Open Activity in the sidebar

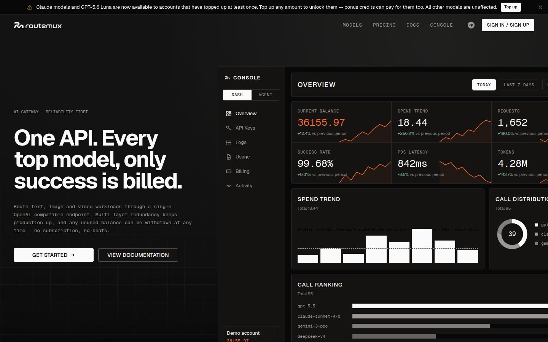coord(251,186)
